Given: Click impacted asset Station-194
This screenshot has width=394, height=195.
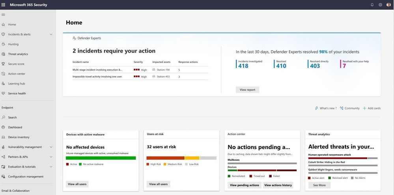Looking at the screenshot, I should pos(163,70).
